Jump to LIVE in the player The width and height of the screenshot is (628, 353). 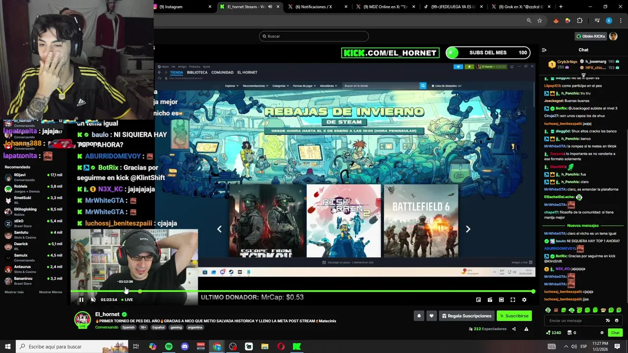[127, 300]
